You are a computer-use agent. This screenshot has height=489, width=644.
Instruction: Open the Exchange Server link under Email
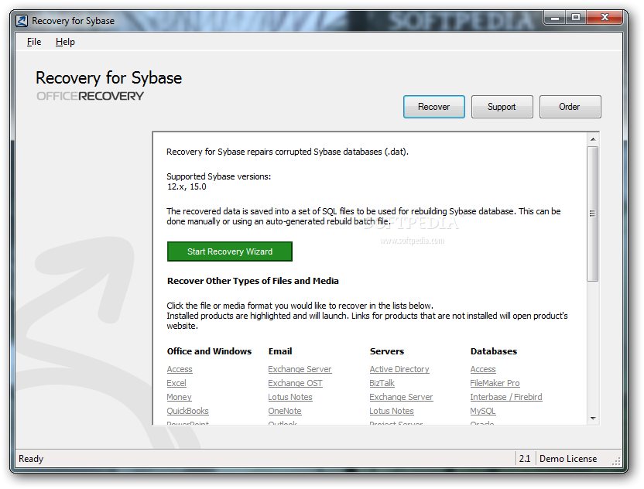coord(300,369)
